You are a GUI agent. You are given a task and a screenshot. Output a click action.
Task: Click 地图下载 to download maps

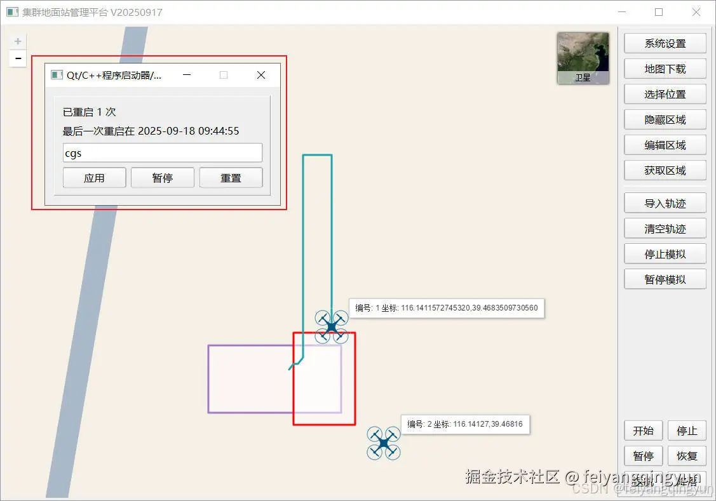tap(665, 69)
